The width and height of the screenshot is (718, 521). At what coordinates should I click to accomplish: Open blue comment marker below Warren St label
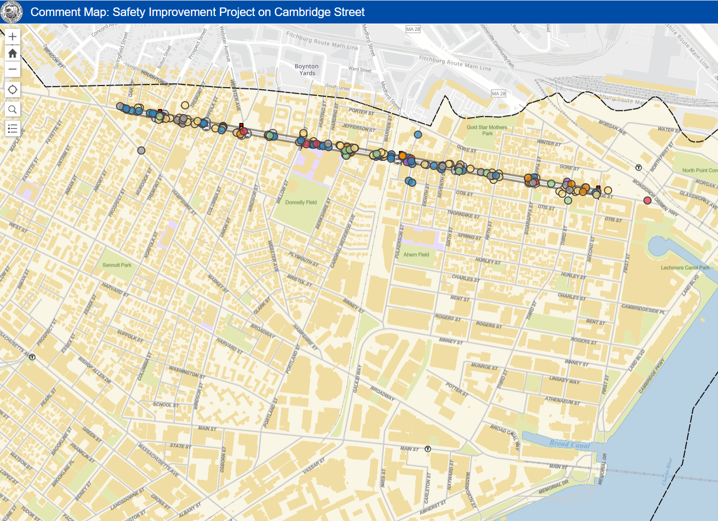pyautogui.click(x=418, y=135)
